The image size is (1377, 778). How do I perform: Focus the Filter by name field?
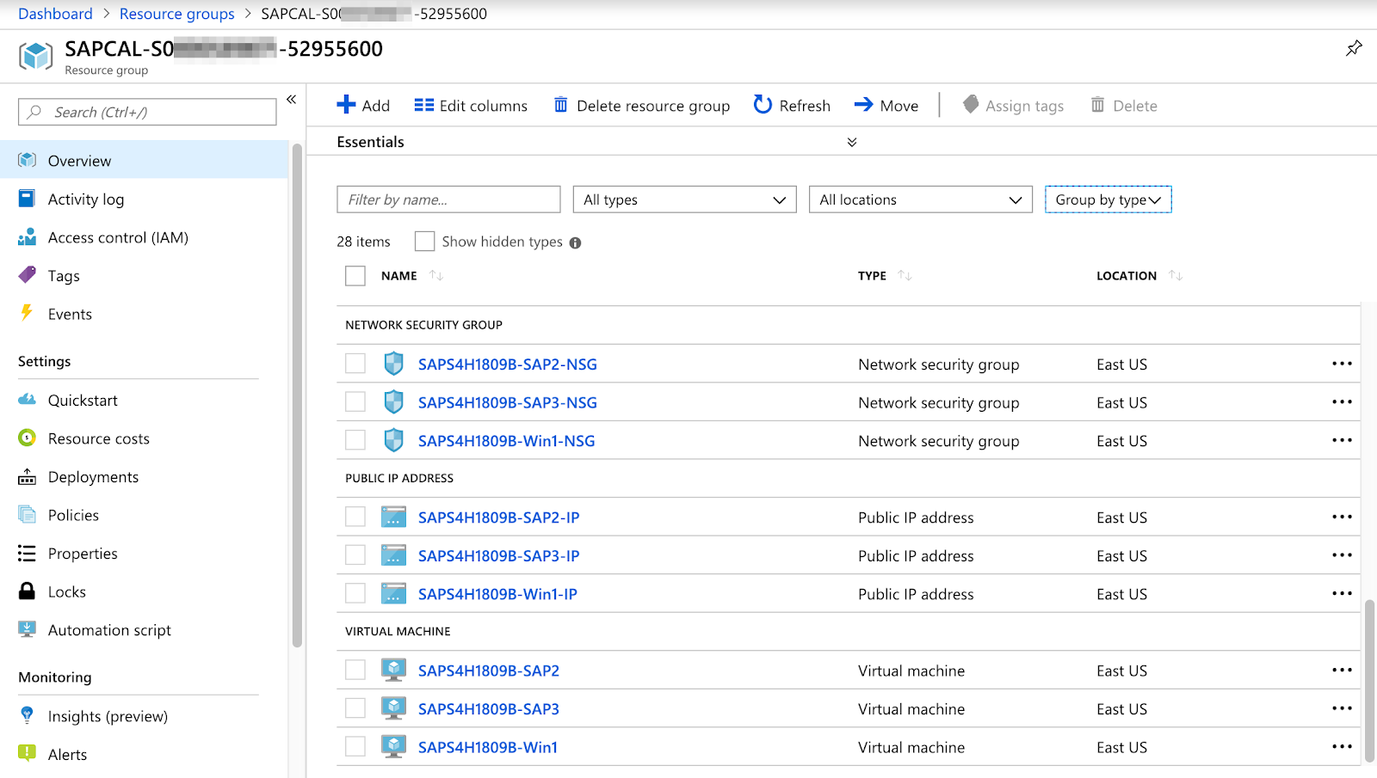[448, 199]
